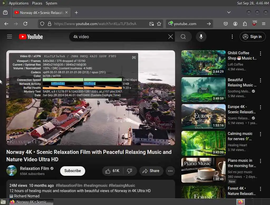Screen dimensions: 270x205
Task: Follow the #healingmusic hashtag
Action: click(x=95, y=186)
